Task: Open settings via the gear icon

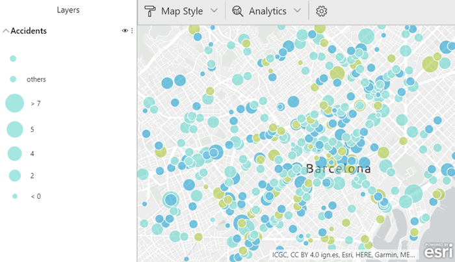Action: click(x=321, y=11)
